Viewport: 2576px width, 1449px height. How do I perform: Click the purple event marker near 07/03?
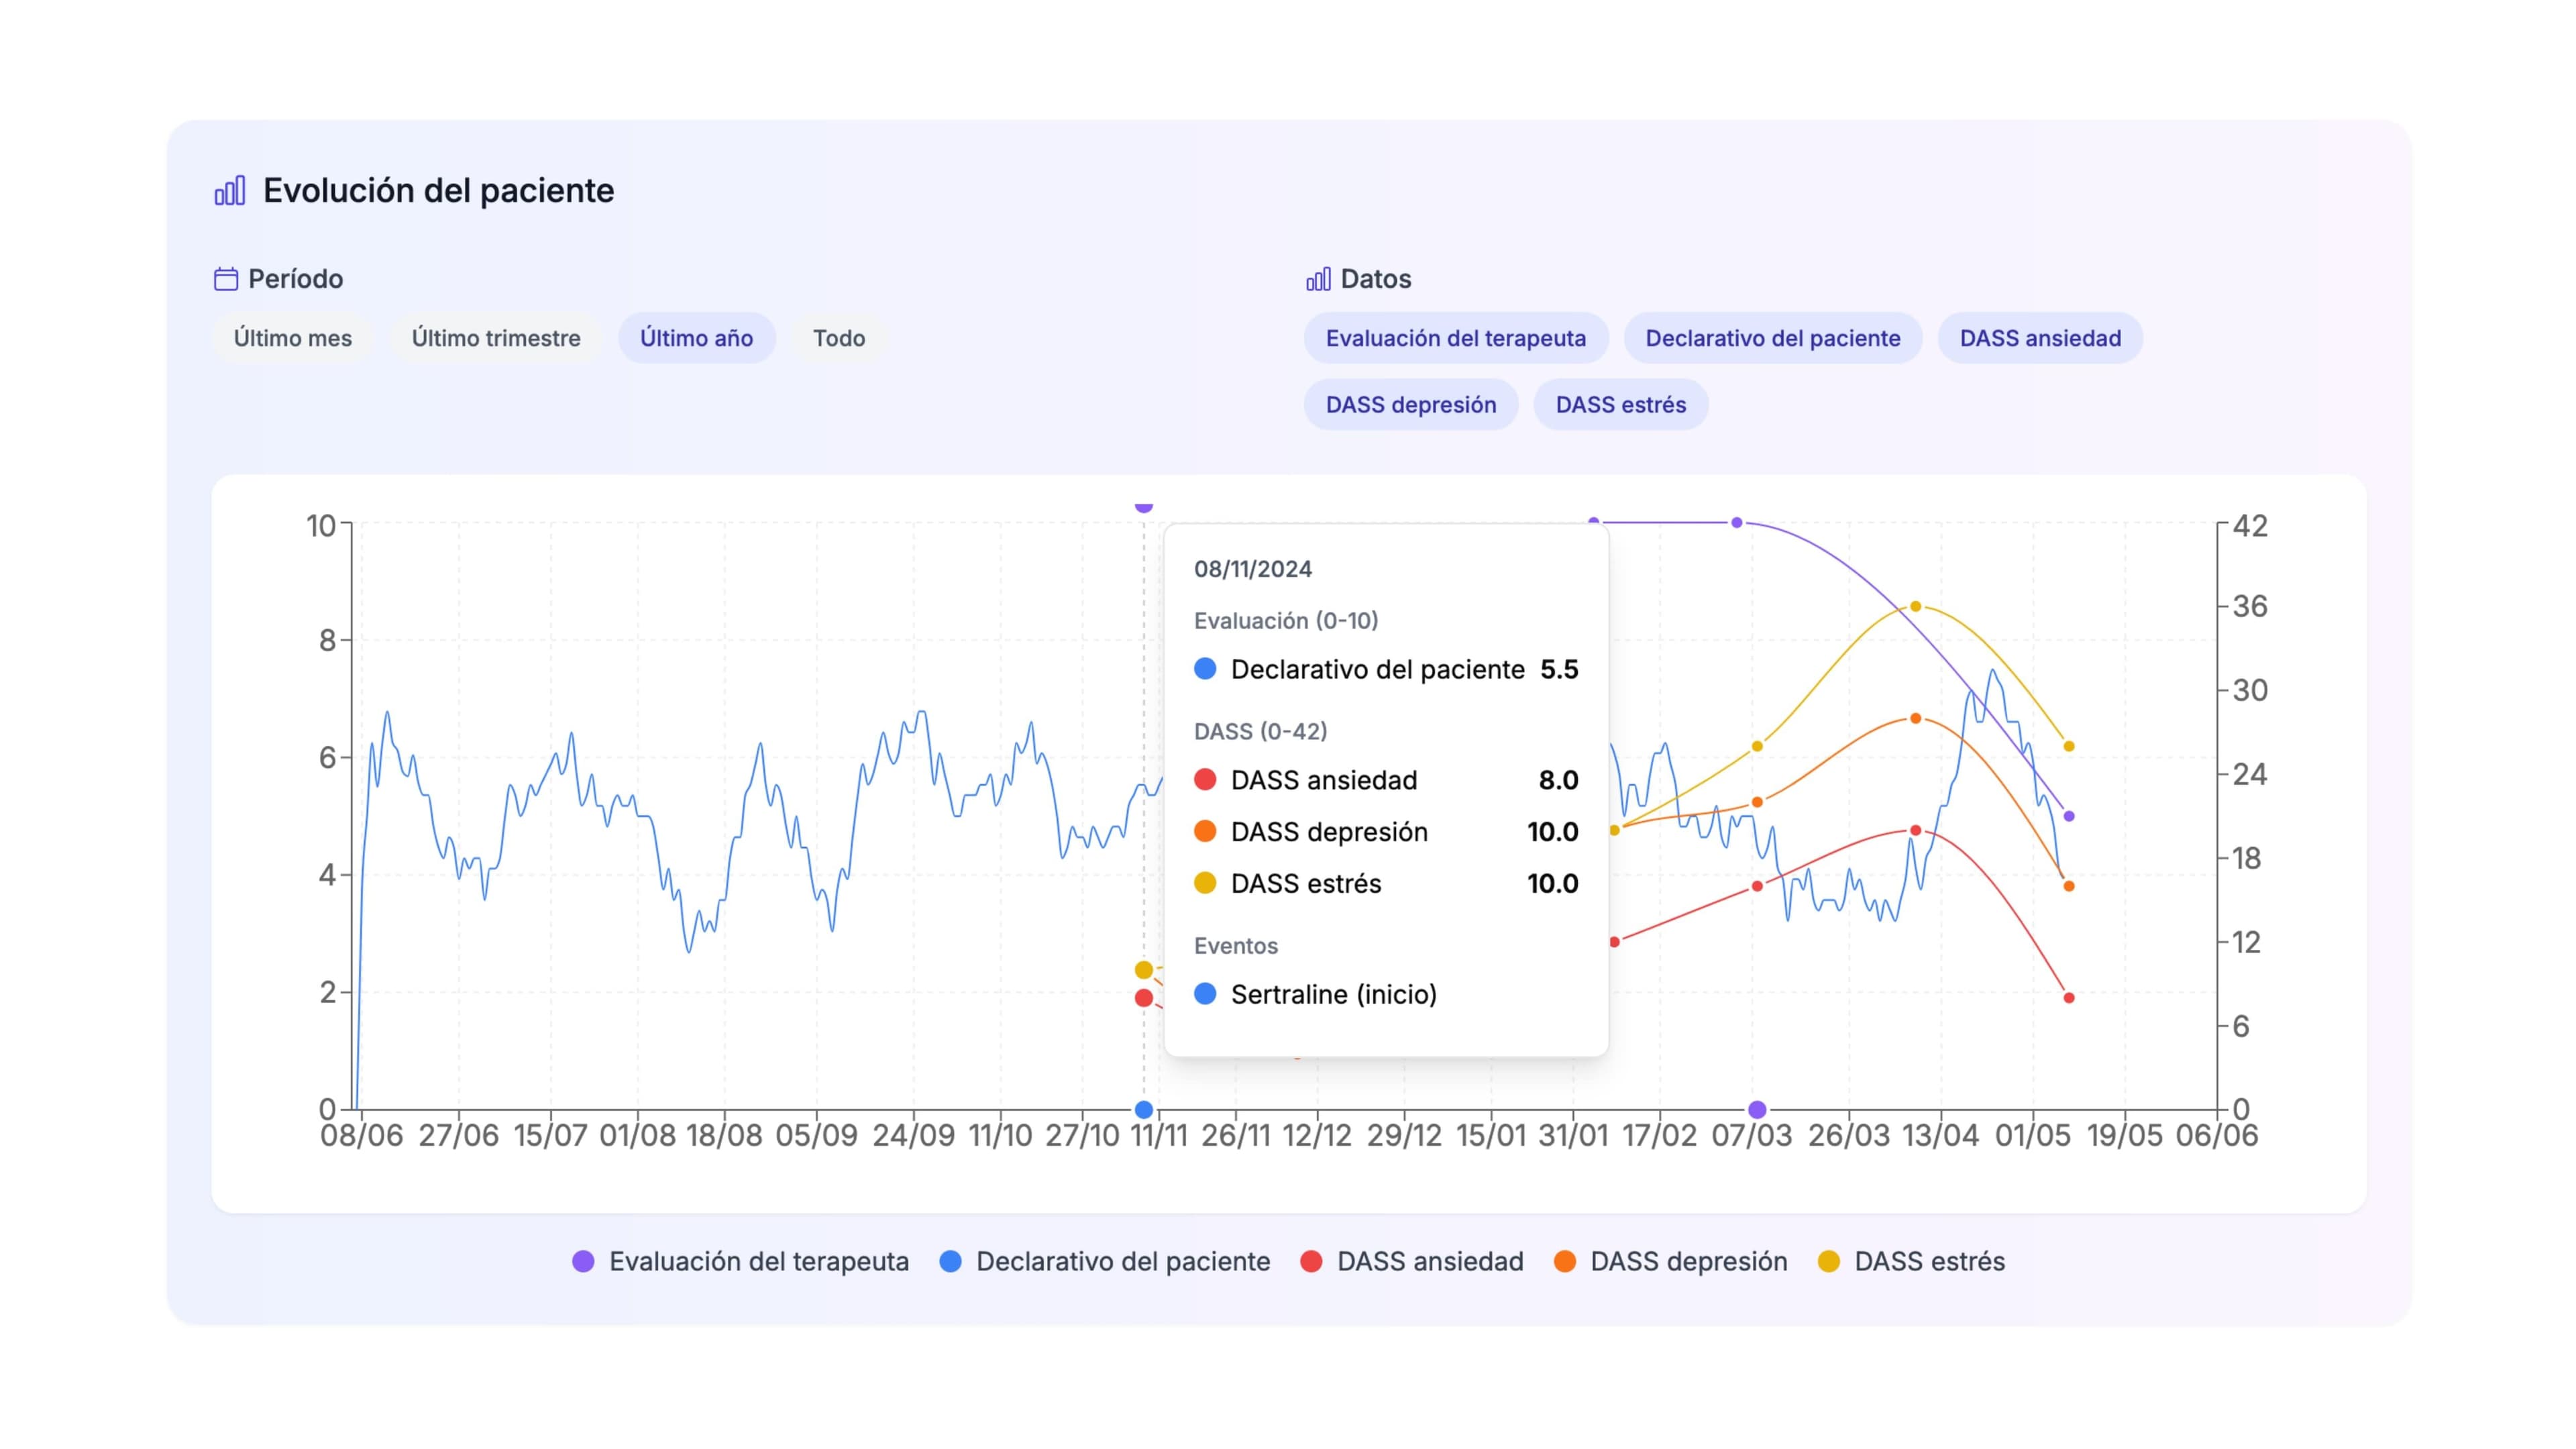(x=1757, y=1109)
